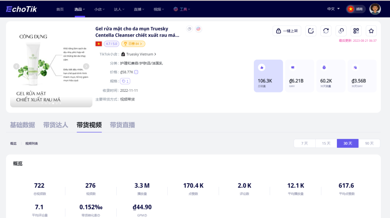Screen dimensions: 390x218
Task: Open the 视频 dropdown in the navigation bar
Action: pyautogui.click(x=159, y=9)
